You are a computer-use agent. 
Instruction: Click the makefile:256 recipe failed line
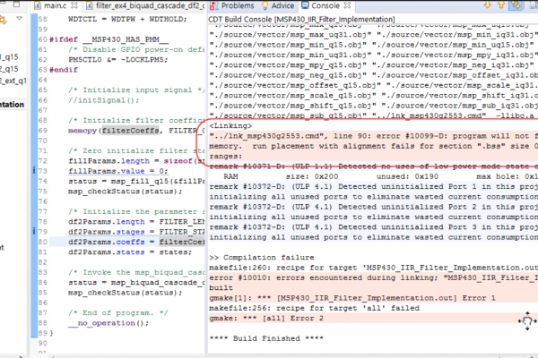pyautogui.click(x=315, y=308)
